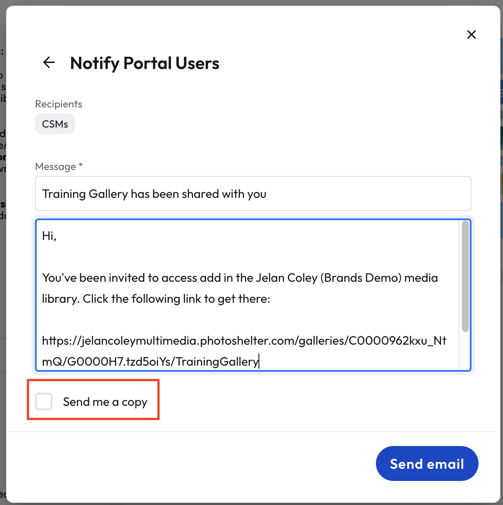Click the subject field reading Training Gallery shared
This screenshot has width=503, height=505.
pyautogui.click(x=253, y=194)
